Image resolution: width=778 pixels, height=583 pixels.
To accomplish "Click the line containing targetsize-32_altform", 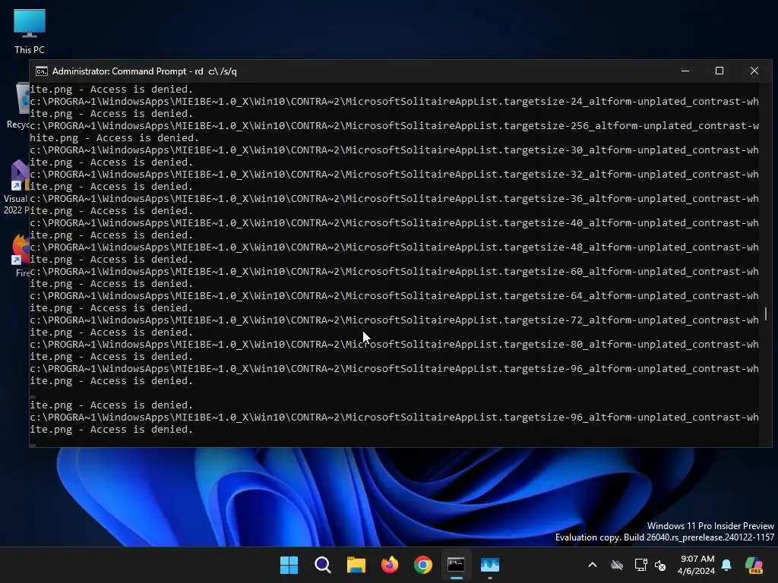I will click(394, 174).
